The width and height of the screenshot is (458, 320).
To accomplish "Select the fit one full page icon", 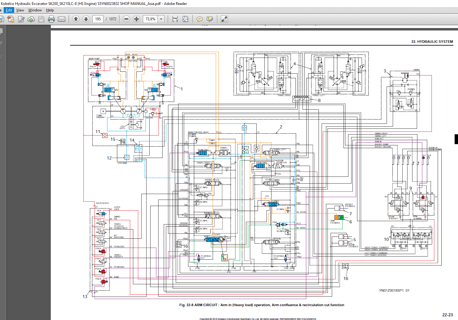I will [185, 19].
